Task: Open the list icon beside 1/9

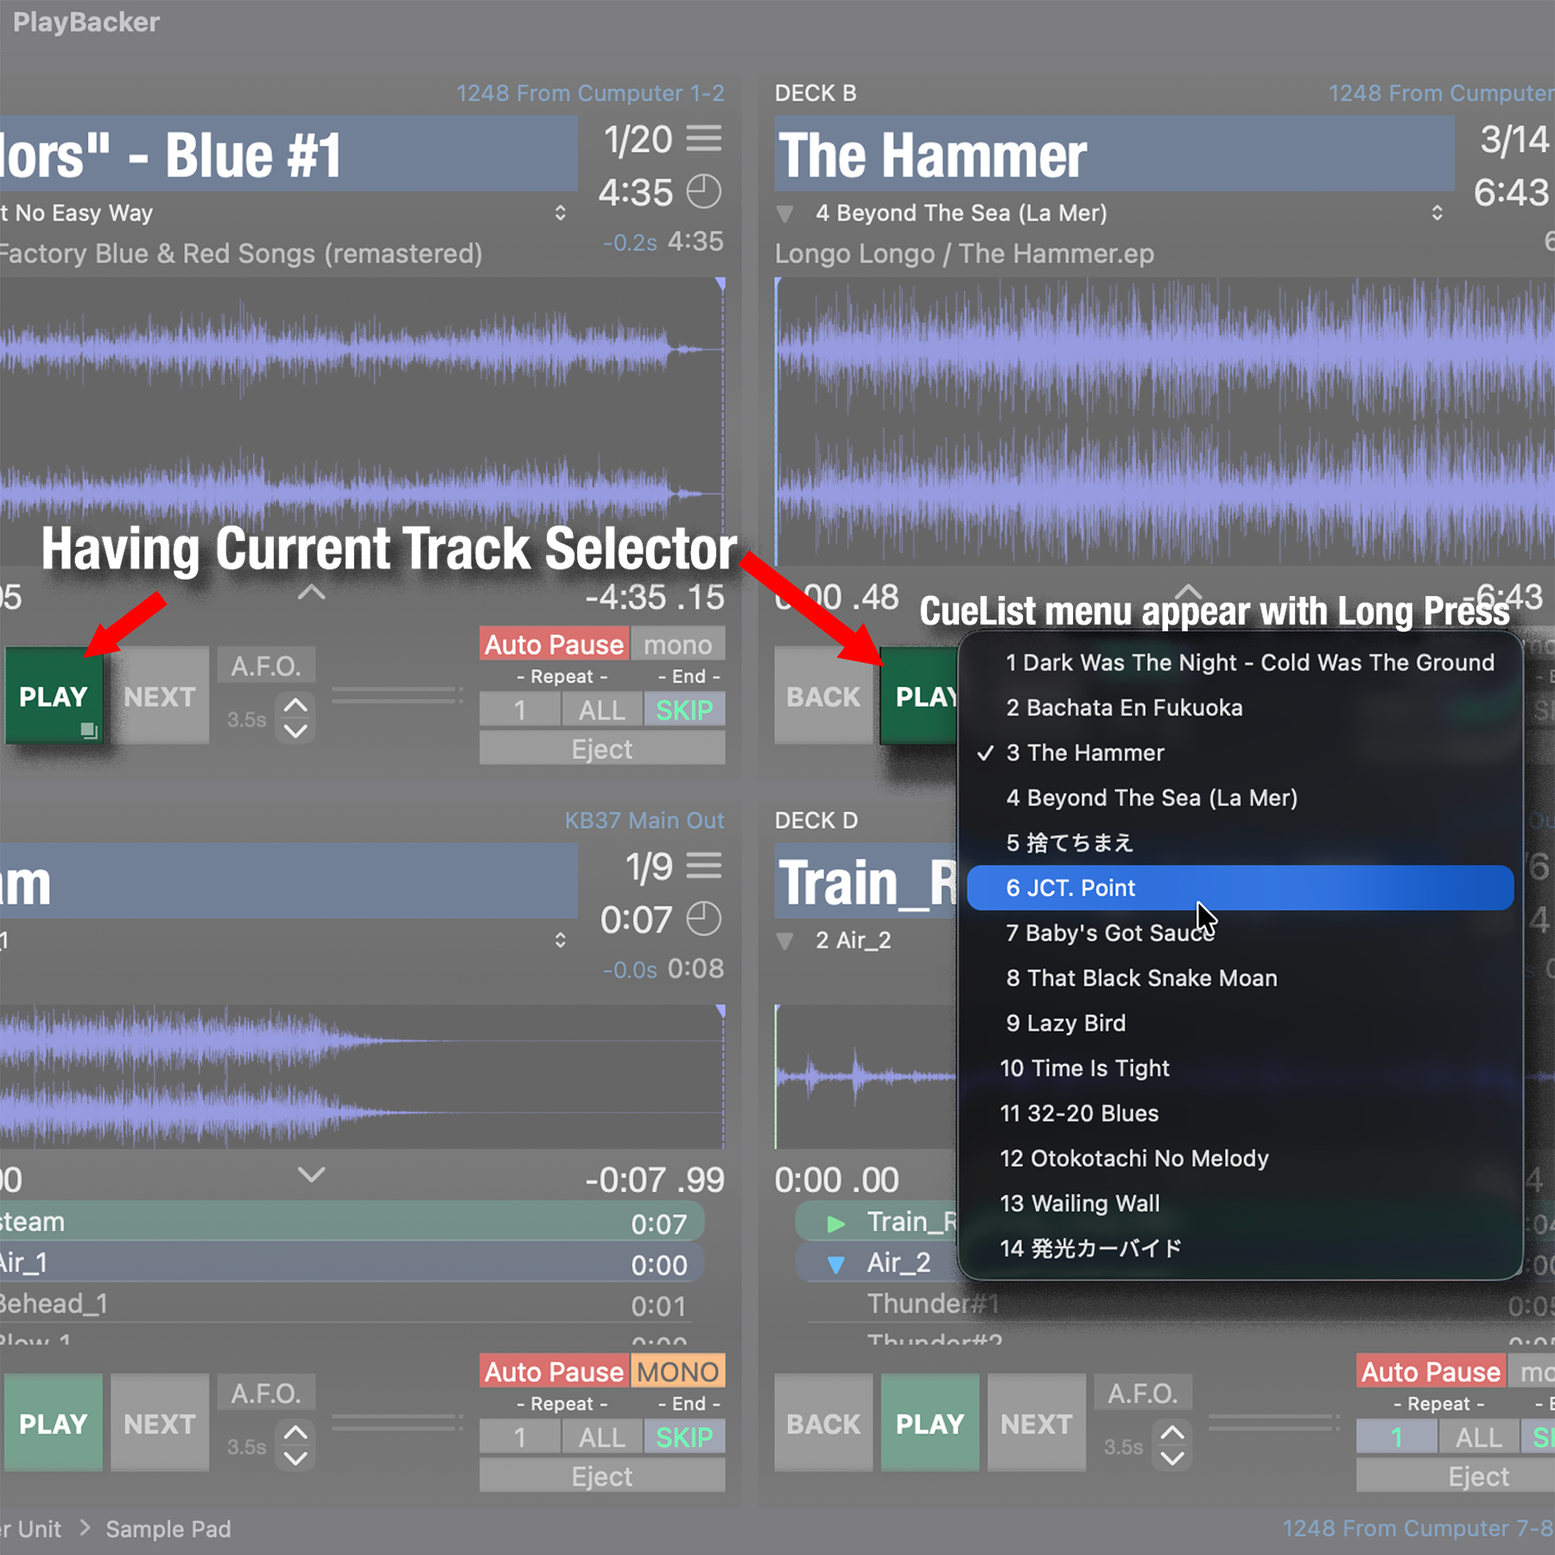Action: tap(704, 866)
